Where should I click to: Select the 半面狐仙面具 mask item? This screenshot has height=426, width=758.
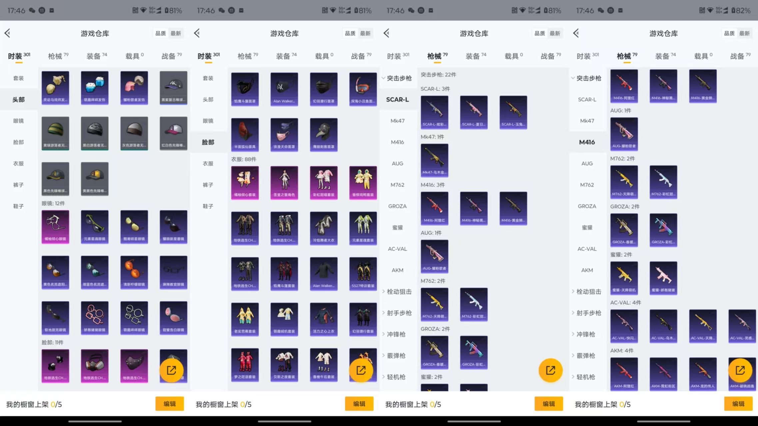pyautogui.click(x=245, y=135)
